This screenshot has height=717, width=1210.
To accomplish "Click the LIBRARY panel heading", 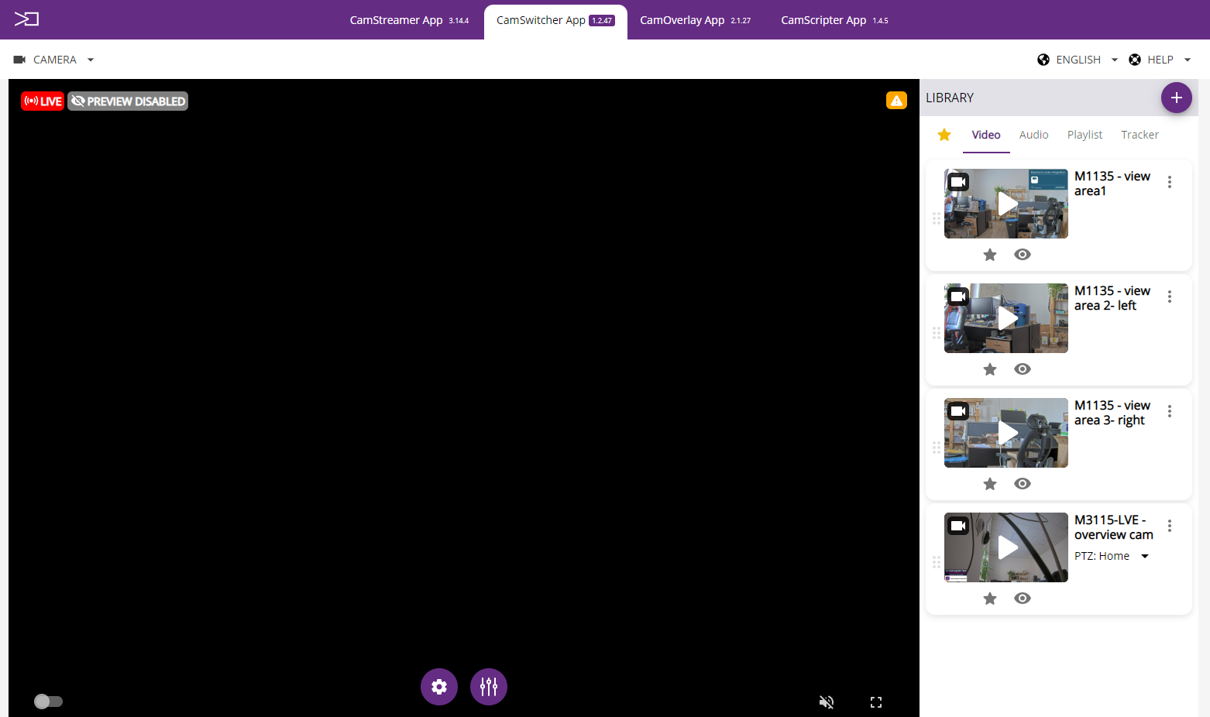I will [950, 98].
